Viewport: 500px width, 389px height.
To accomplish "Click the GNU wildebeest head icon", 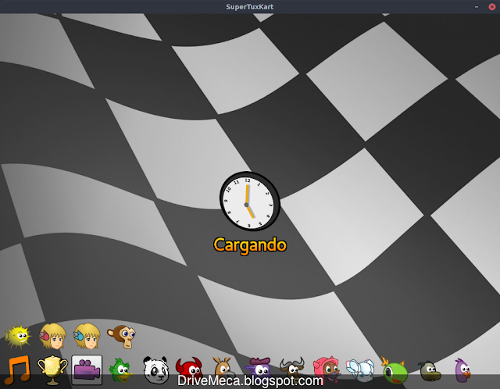I will 292,370.
